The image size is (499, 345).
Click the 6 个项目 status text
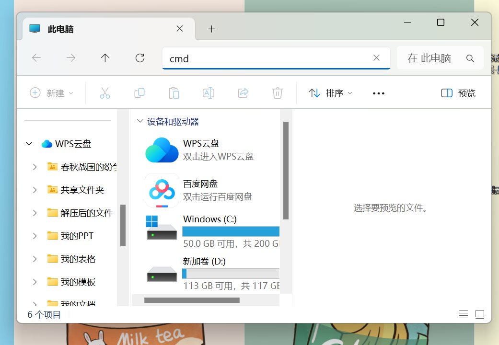(44, 314)
